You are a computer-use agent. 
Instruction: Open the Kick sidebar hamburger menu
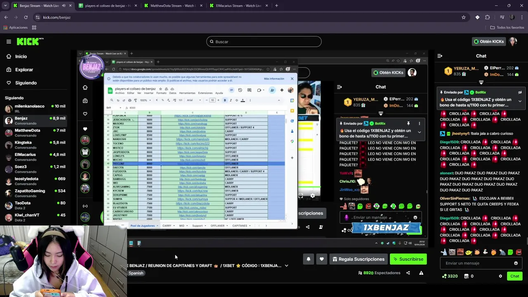tap(9, 42)
